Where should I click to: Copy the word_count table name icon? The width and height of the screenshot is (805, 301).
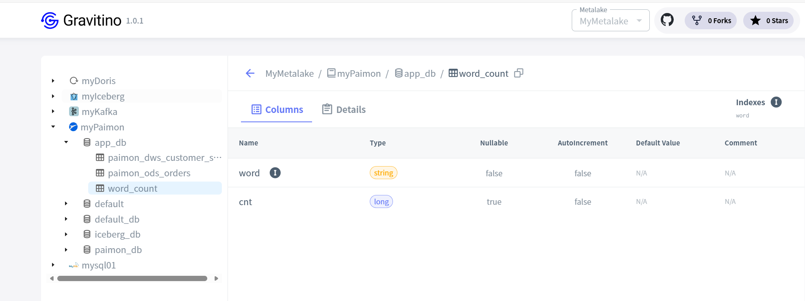coord(519,73)
